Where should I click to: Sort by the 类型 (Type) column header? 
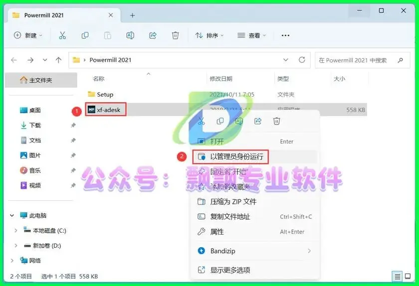pos(283,79)
